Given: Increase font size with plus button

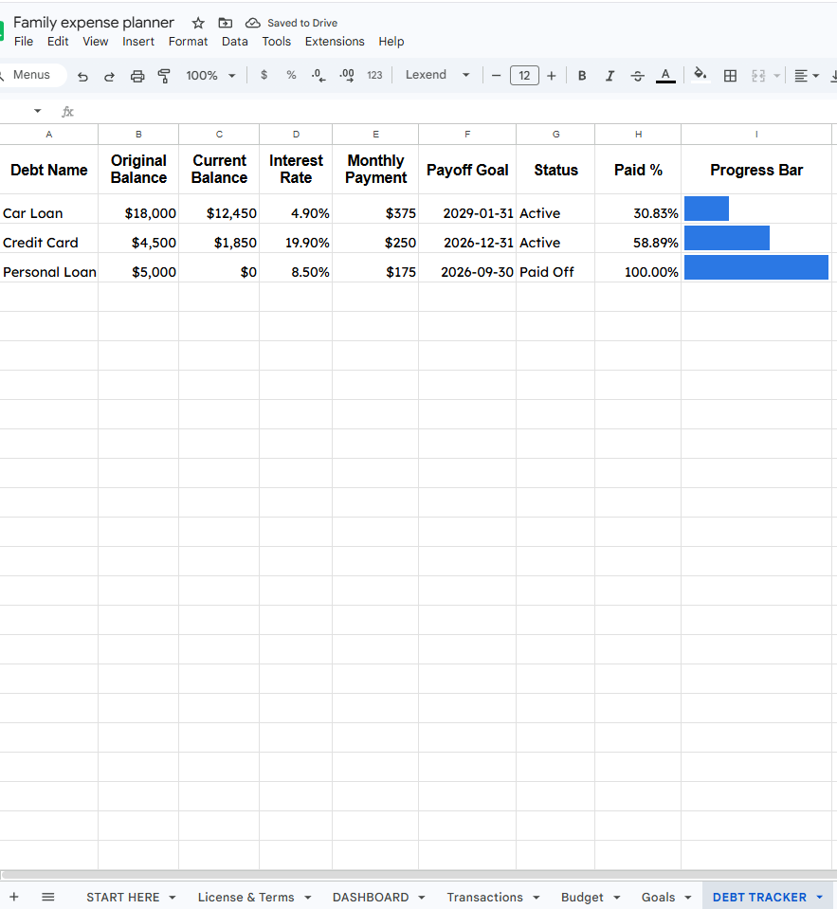Looking at the screenshot, I should (552, 76).
